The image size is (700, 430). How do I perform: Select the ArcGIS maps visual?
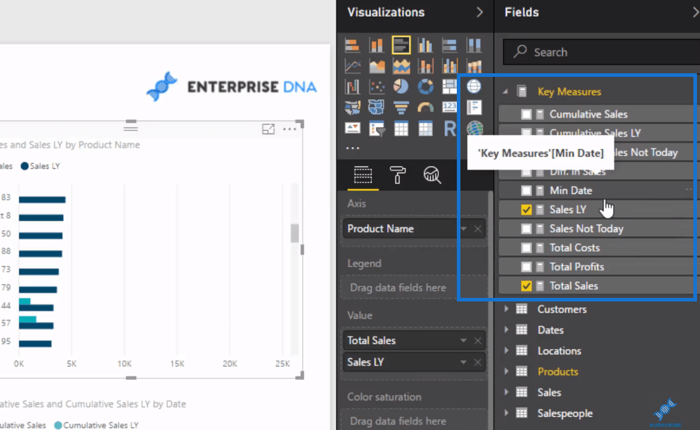tap(474, 129)
